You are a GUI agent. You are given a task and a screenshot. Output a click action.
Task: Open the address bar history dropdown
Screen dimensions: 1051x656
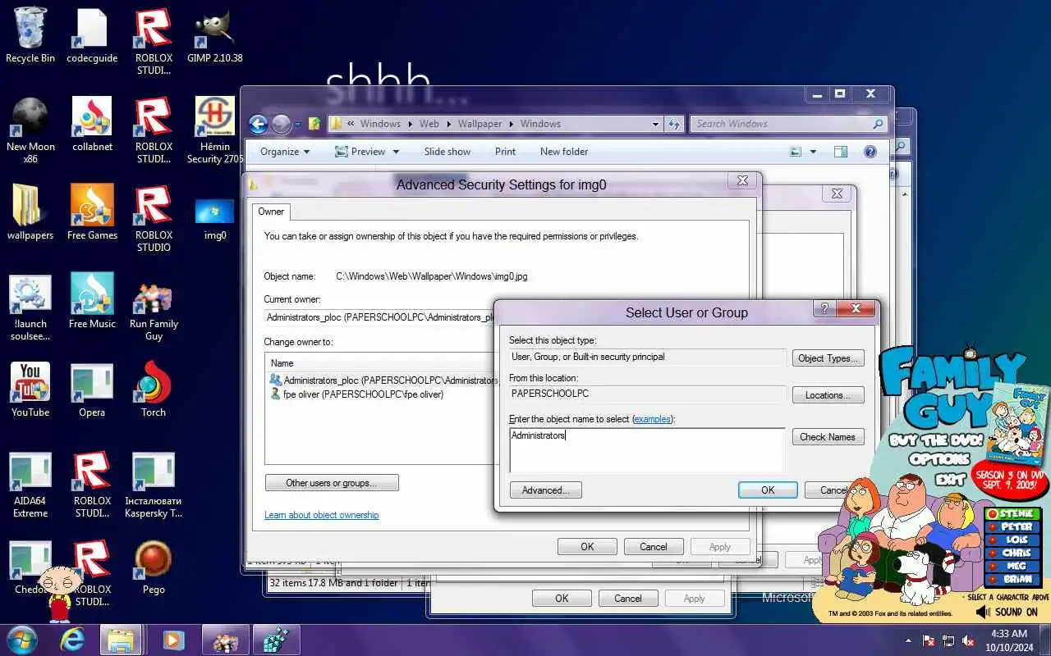[x=655, y=124]
